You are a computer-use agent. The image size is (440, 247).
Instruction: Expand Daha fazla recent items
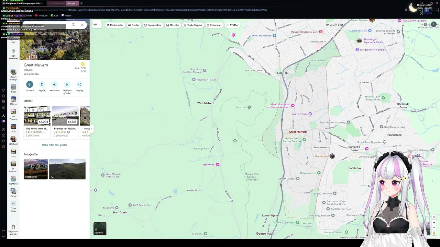tap(13, 207)
